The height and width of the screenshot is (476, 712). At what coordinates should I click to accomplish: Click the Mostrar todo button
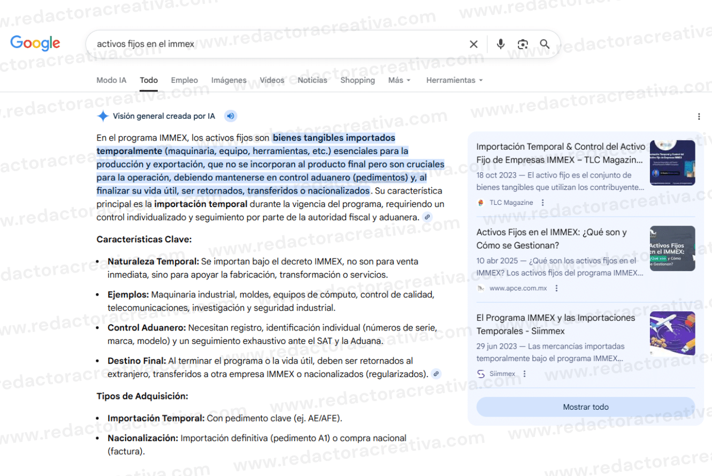586,407
